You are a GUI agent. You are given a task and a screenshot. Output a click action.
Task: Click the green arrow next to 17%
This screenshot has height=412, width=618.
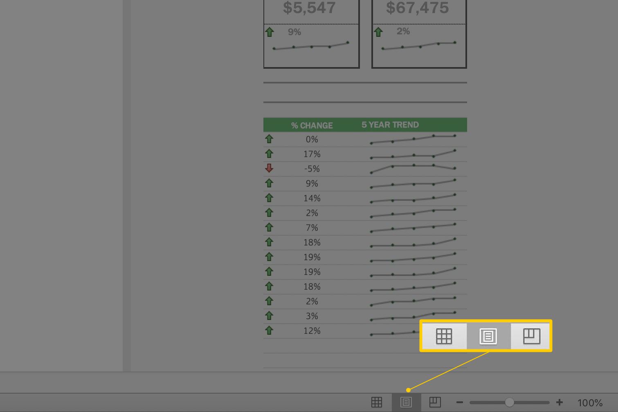click(269, 153)
